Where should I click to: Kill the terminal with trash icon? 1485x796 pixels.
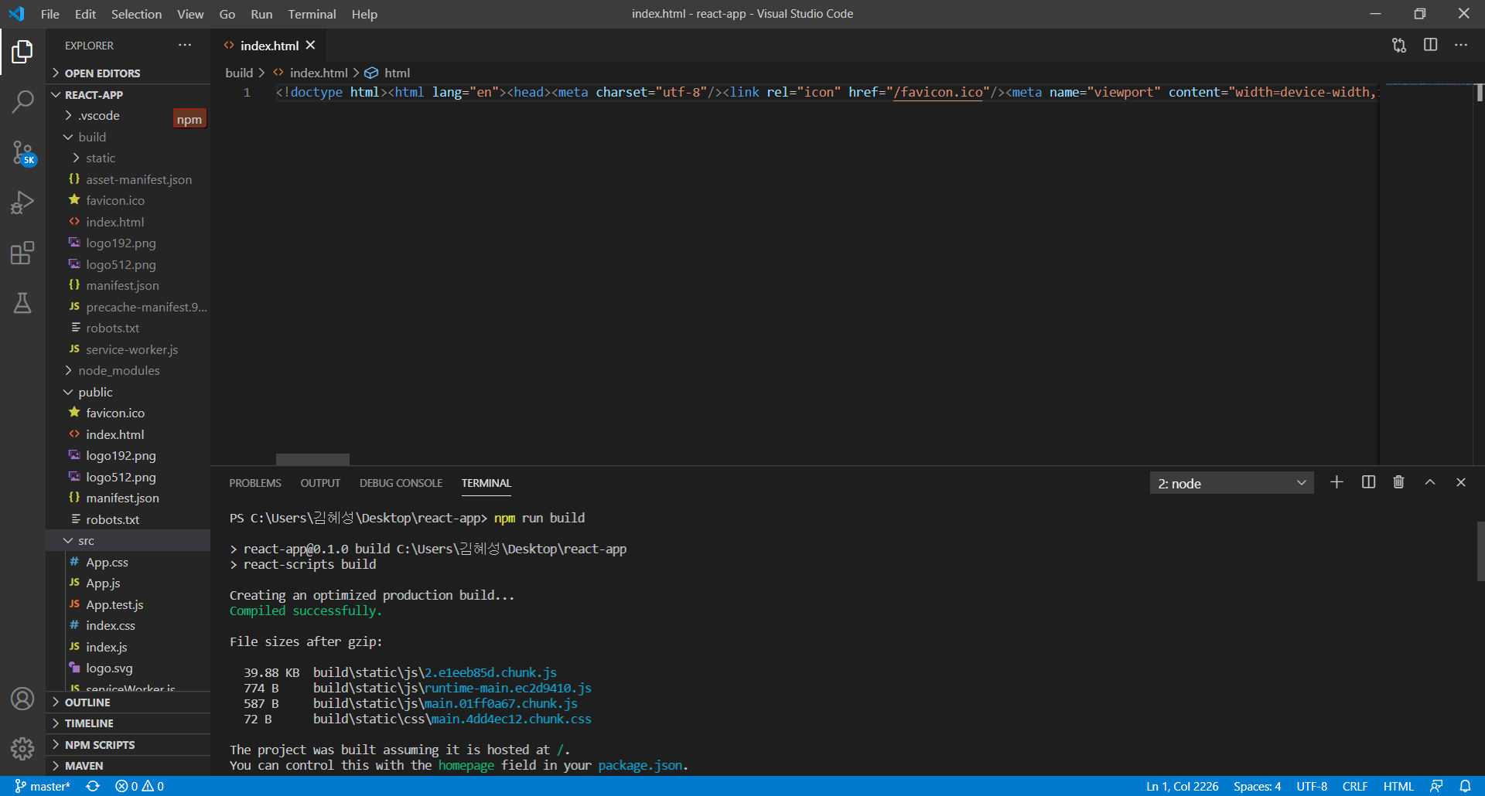(x=1398, y=482)
